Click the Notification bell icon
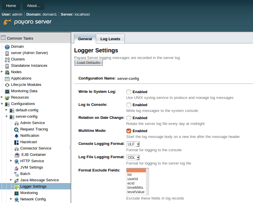Image resolution: width=253 pixels, height=203 pixels. coord(16,136)
